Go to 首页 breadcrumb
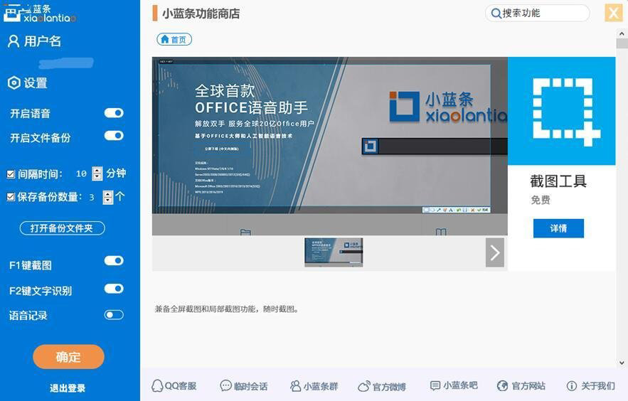 (x=174, y=39)
